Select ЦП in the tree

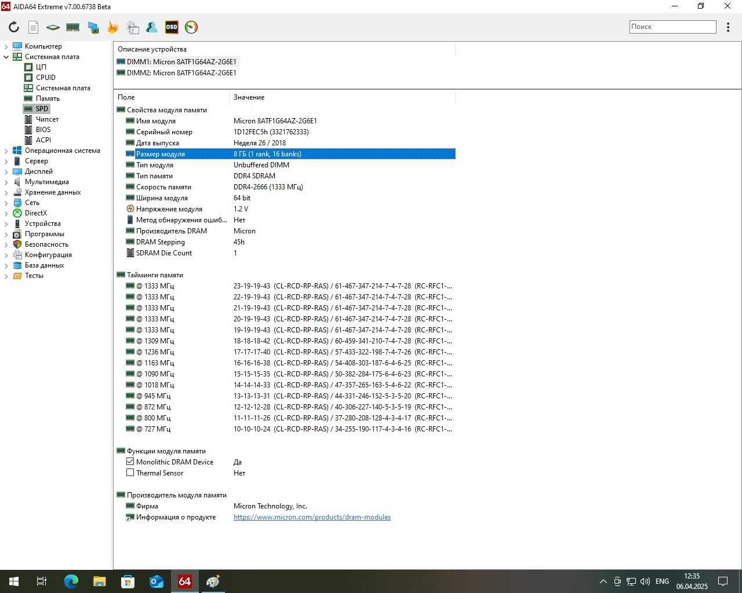coord(41,67)
